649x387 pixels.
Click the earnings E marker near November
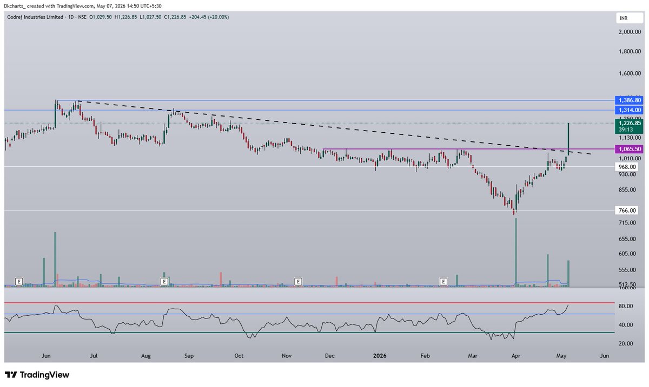point(297,281)
